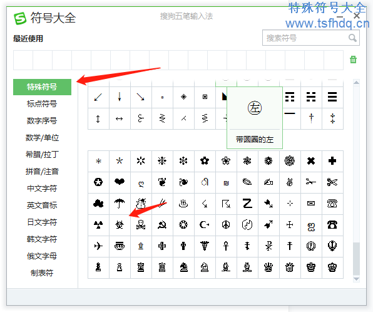Open the 数学/单位 category
This screenshot has width=373, height=312.
point(42,138)
